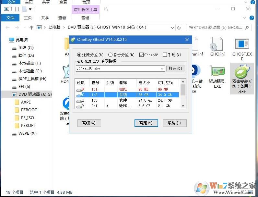Confirm with the 确定(Y) button

tap(146, 123)
